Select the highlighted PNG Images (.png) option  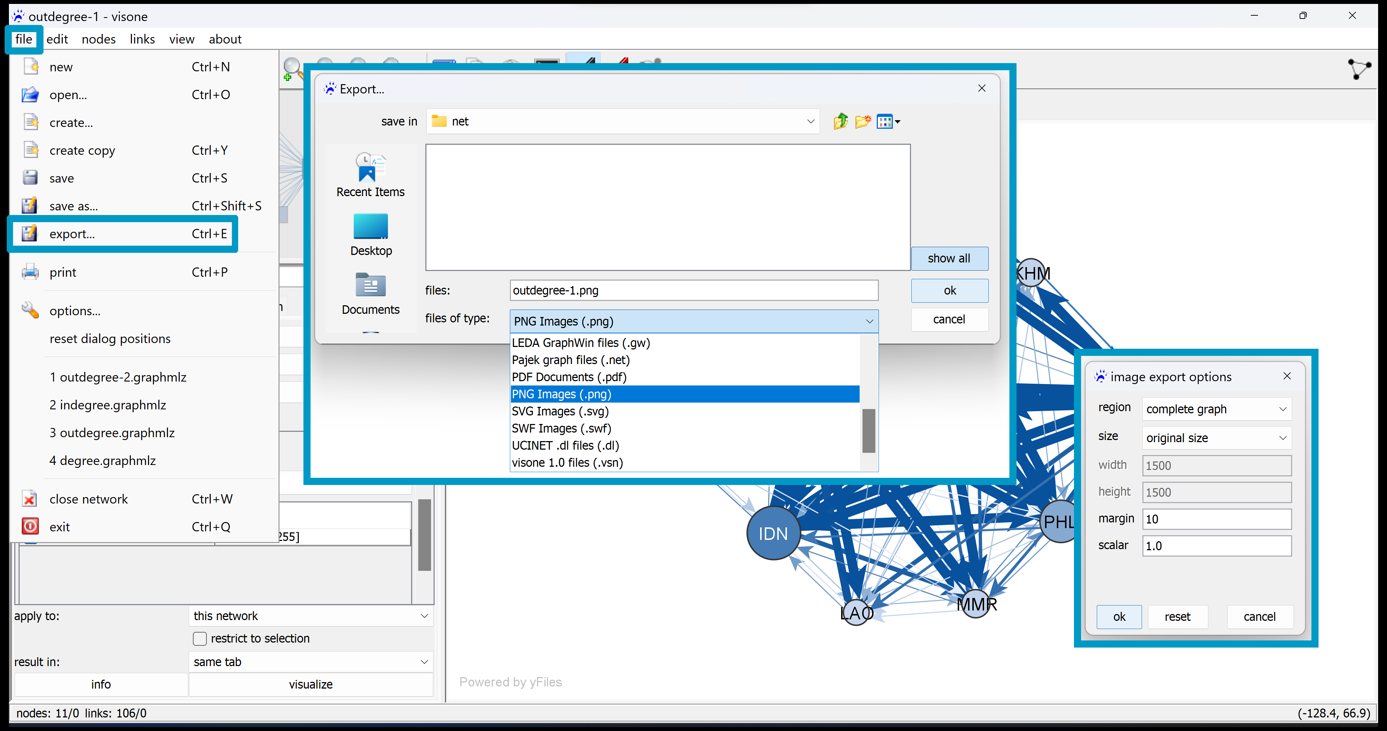(x=685, y=394)
